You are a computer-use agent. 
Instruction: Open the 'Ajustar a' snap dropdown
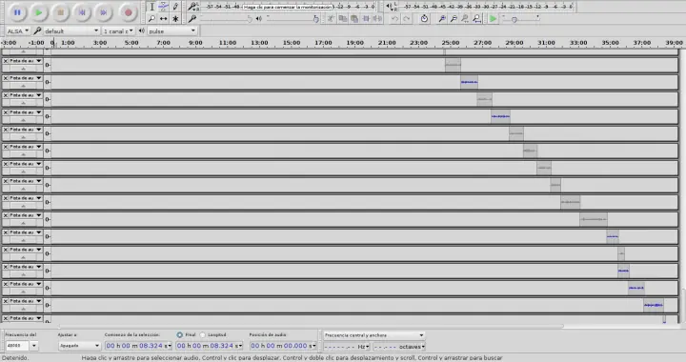point(80,346)
